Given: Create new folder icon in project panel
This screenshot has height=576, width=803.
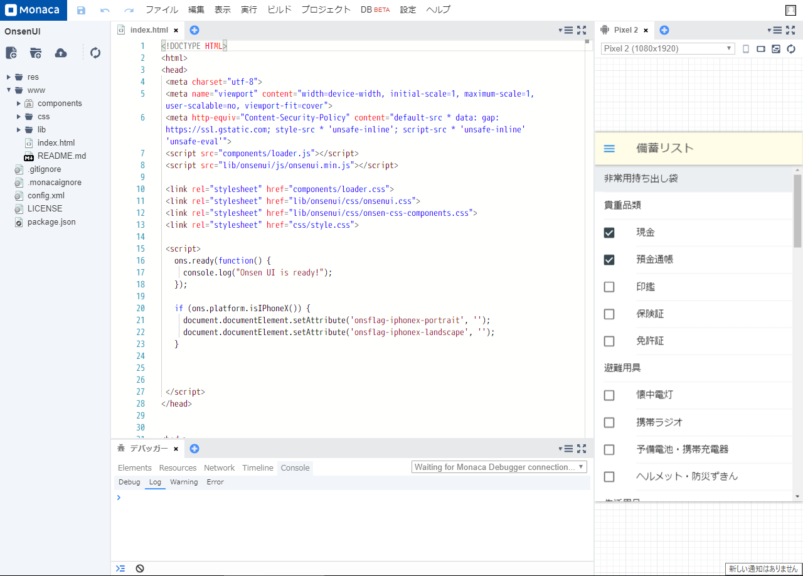Looking at the screenshot, I should coord(36,53).
